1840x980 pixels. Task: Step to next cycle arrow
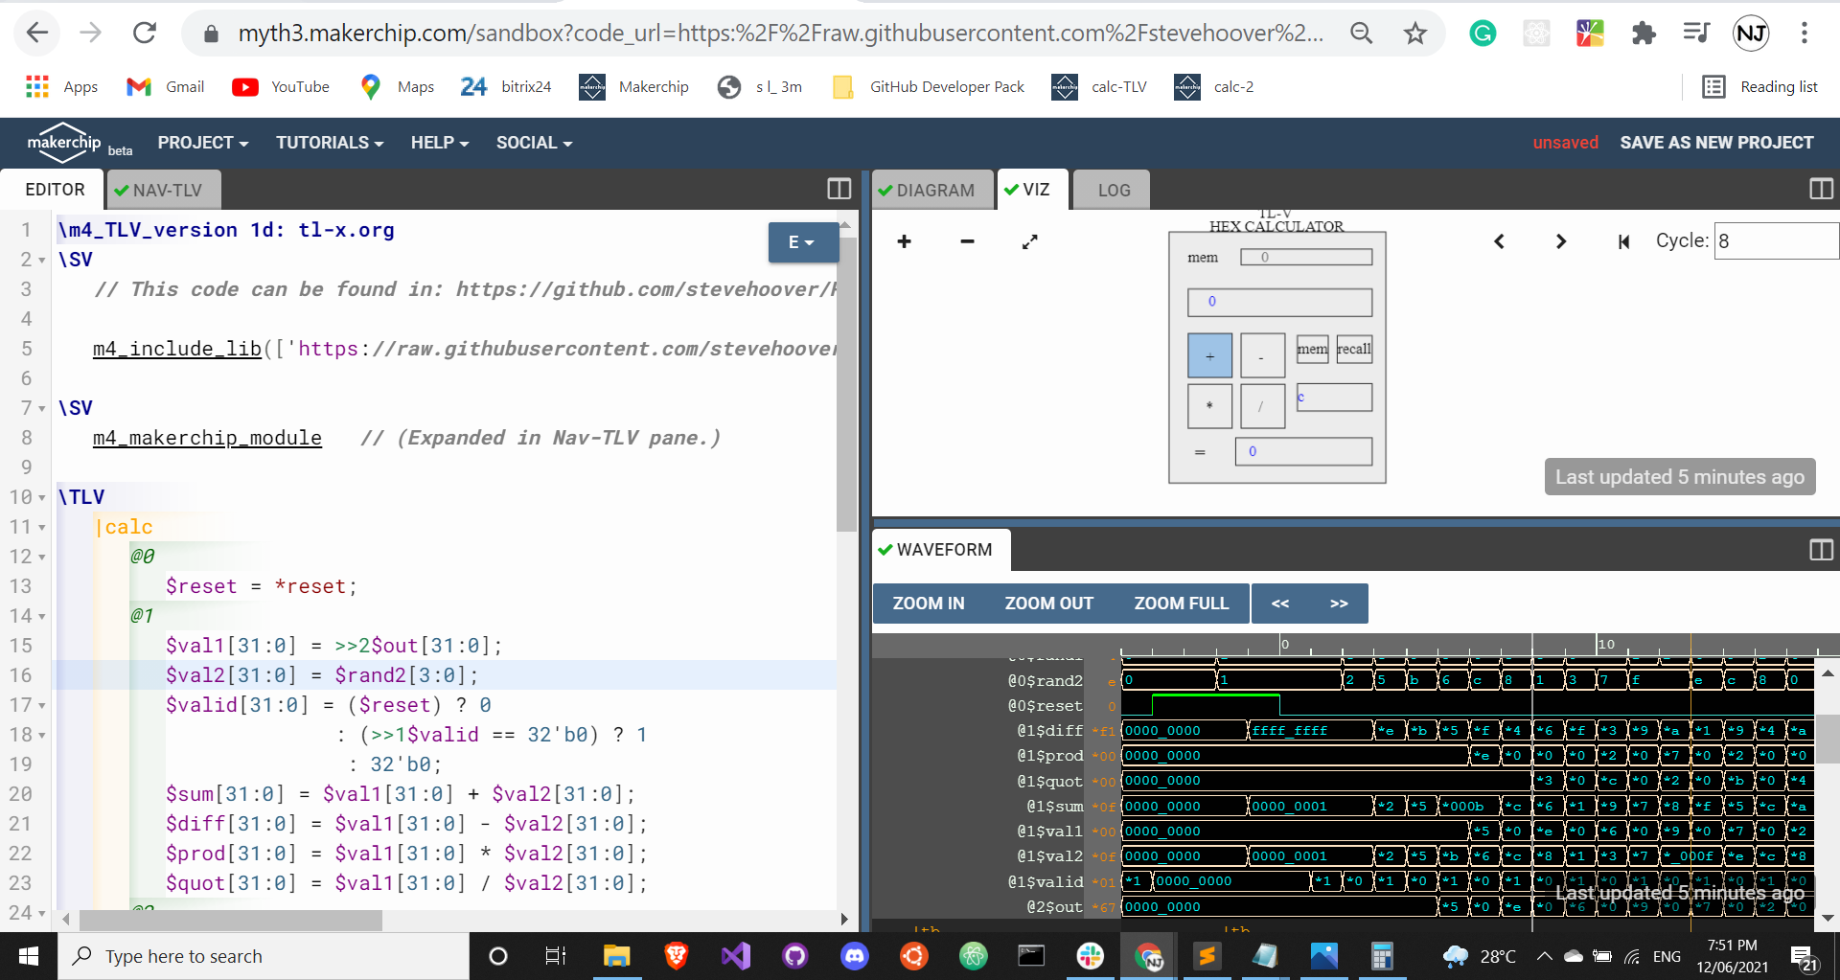click(x=1561, y=241)
